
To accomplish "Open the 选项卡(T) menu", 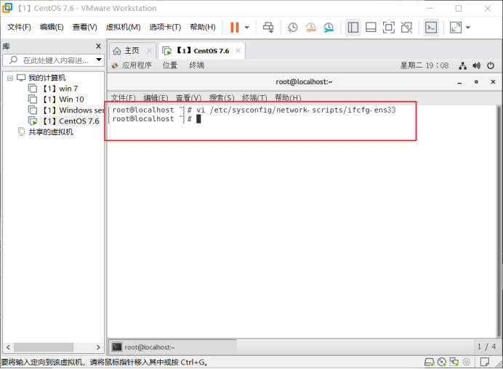I will (165, 28).
